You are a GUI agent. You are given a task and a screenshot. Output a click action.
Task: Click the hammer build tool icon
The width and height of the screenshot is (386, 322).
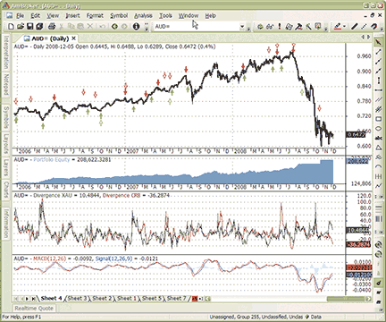click(x=298, y=27)
